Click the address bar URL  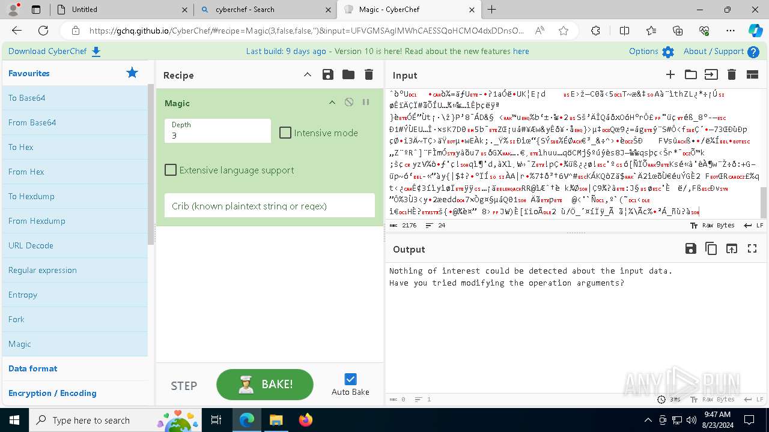click(x=306, y=31)
